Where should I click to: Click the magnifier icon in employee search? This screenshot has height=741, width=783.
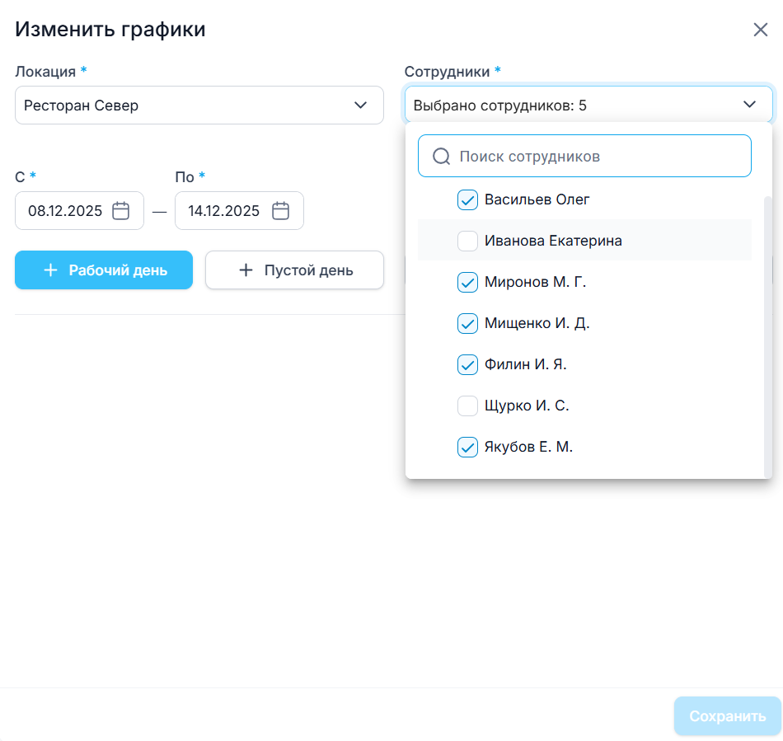[442, 157]
